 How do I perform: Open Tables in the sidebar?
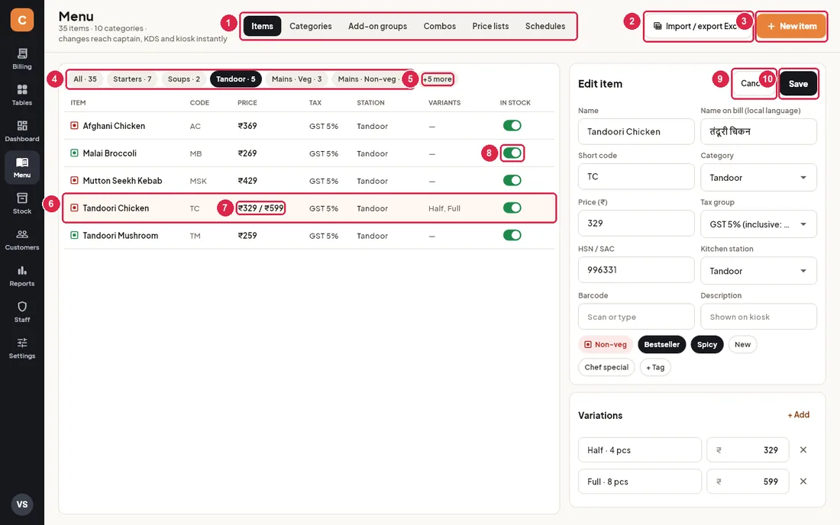tap(22, 95)
